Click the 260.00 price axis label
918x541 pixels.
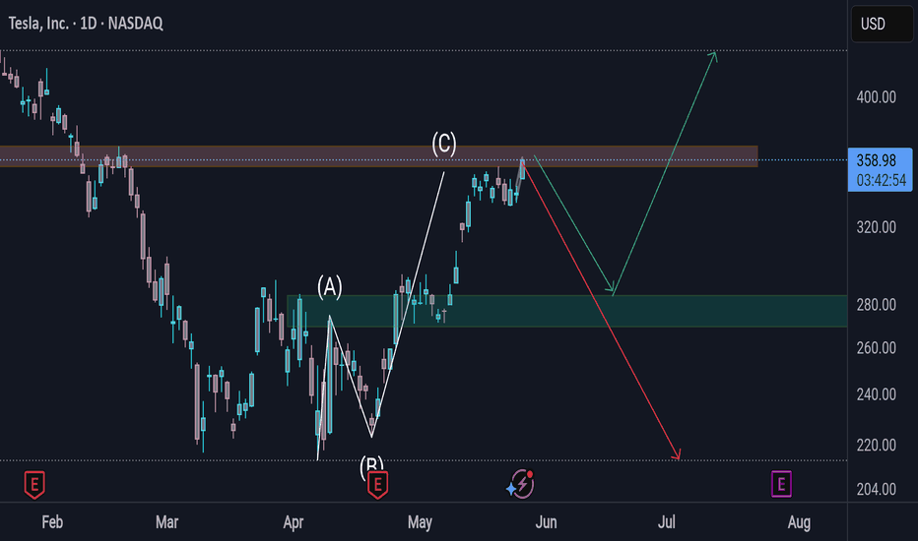[x=877, y=348]
